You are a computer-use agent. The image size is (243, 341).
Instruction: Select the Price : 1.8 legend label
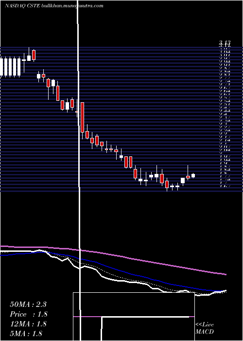(x=29, y=314)
